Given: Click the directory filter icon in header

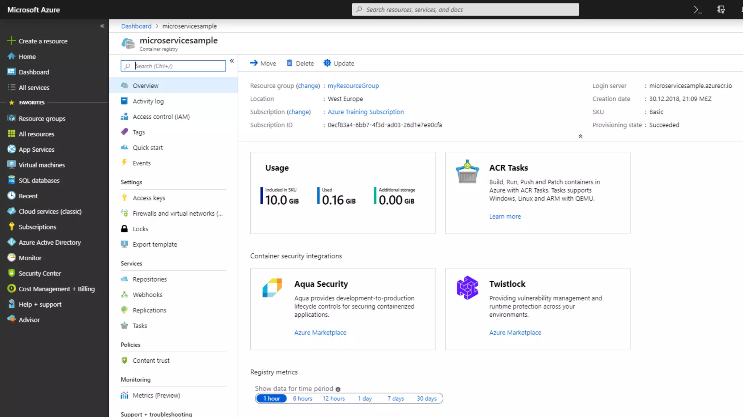Looking at the screenshot, I should 721,10.
